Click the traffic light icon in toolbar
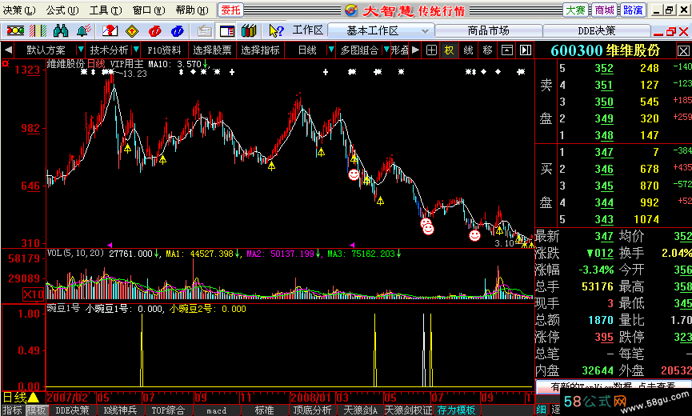Image resolution: width=692 pixels, height=416 pixels. [15, 31]
